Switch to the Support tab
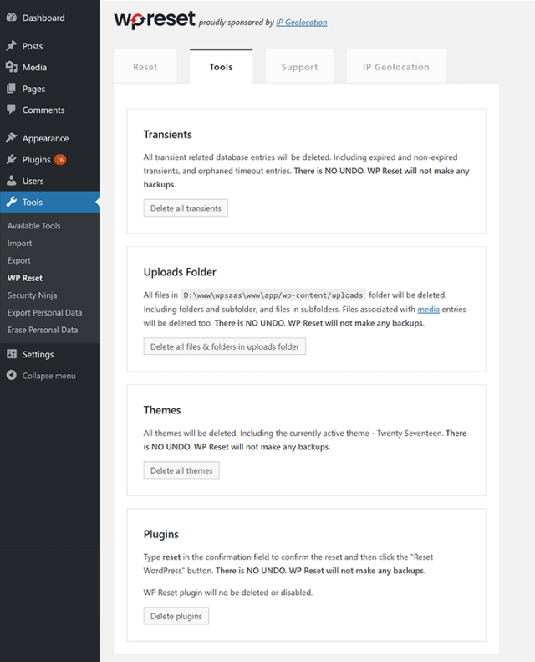The height and width of the screenshot is (662, 535). pyautogui.click(x=300, y=67)
